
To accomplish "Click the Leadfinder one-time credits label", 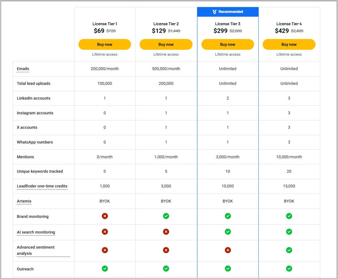I will click(42, 186).
